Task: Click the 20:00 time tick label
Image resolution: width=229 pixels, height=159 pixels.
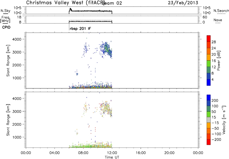Action: pyautogui.click(x=169, y=153)
